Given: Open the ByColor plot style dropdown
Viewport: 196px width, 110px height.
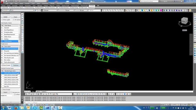Looking at the screenshot, I should click(95, 10).
